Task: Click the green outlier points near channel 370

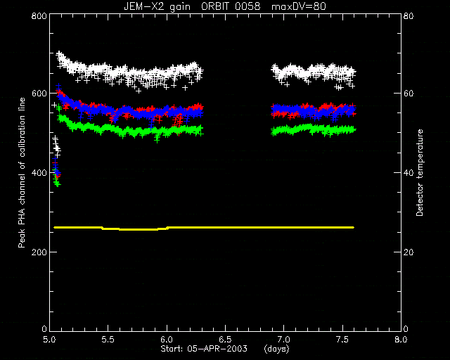Action: [57, 181]
